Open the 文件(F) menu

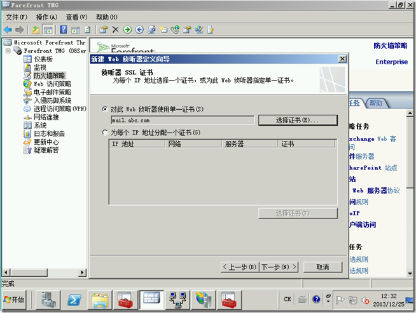[x=17, y=17]
